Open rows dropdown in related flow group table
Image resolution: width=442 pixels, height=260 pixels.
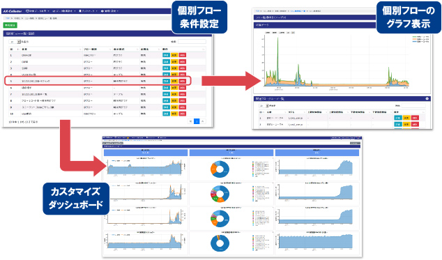pyautogui.click(x=264, y=106)
